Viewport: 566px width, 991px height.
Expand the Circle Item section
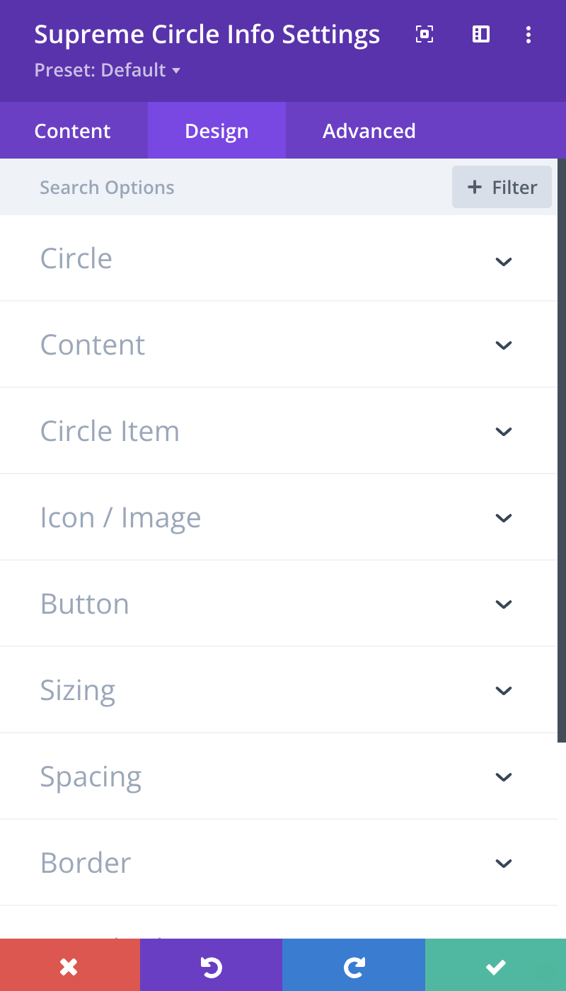(279, 431)
